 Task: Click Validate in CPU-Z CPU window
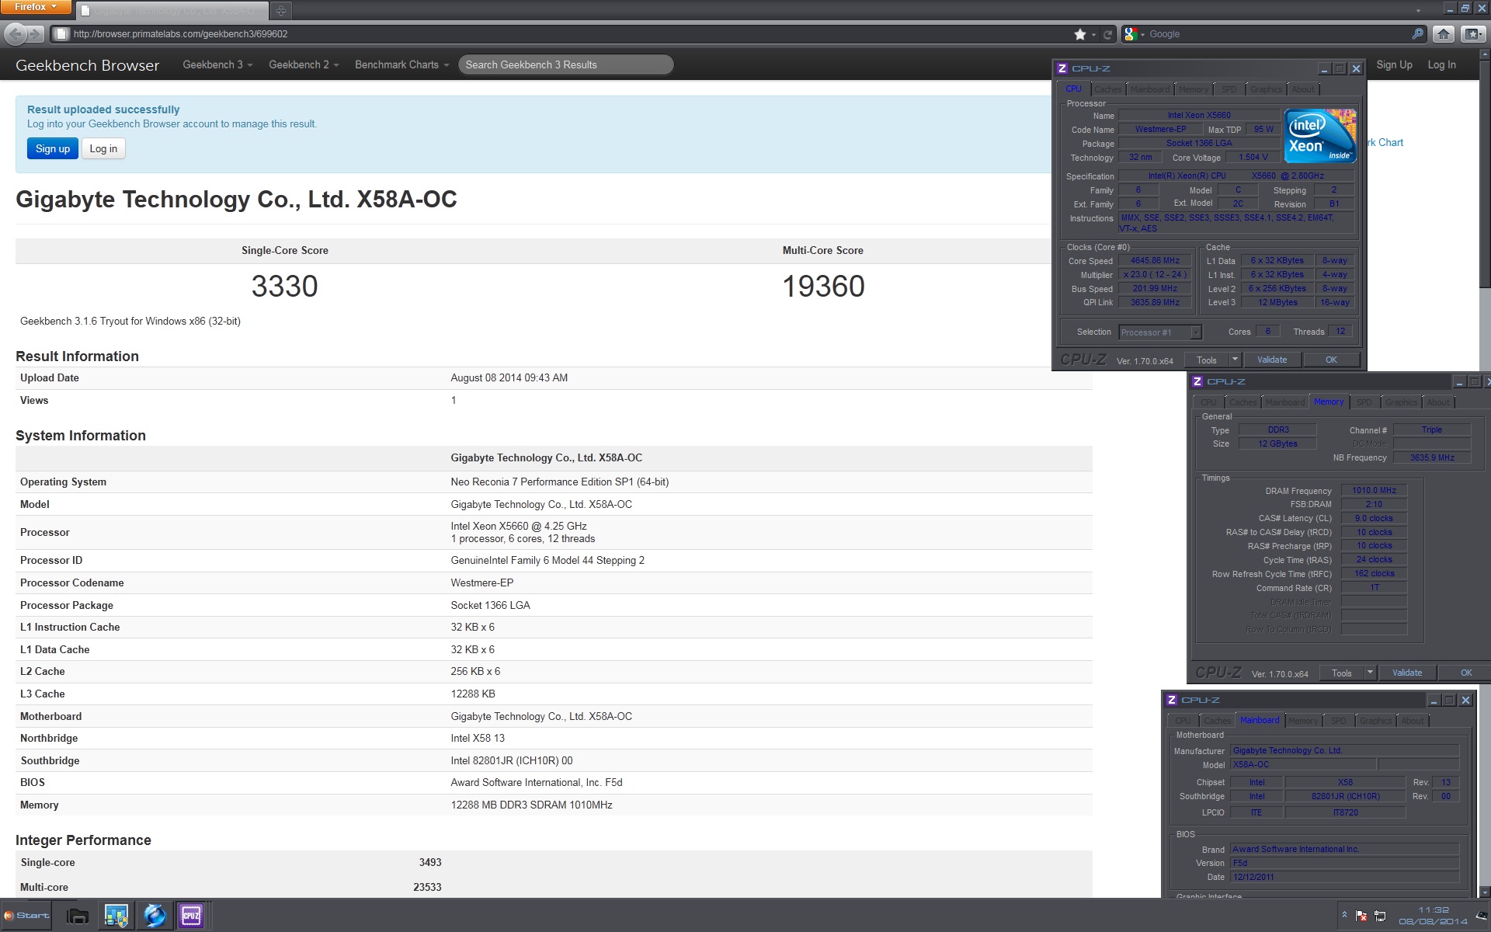click(1272, 360)
